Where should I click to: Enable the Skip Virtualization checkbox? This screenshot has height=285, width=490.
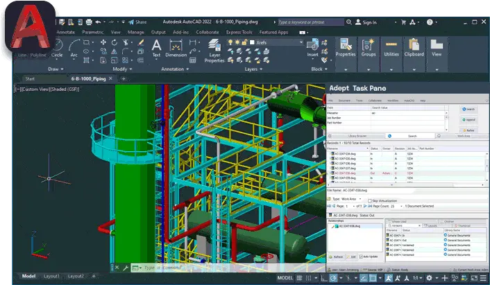370,200
